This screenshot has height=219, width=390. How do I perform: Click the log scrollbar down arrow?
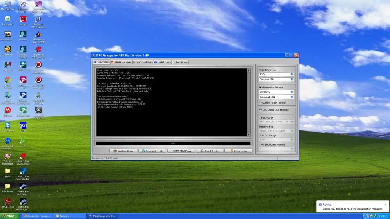(248, 135)
